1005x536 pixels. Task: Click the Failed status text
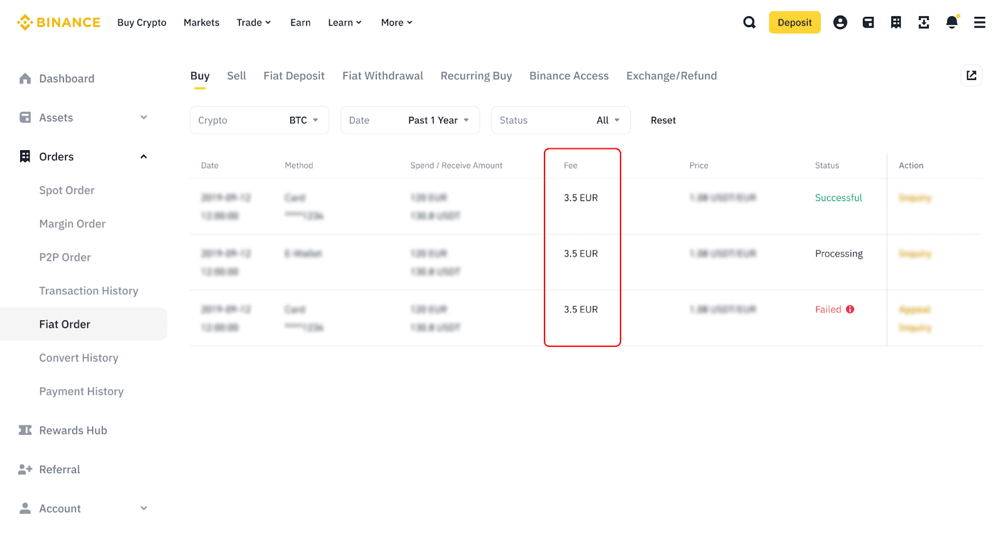[828, 310]
